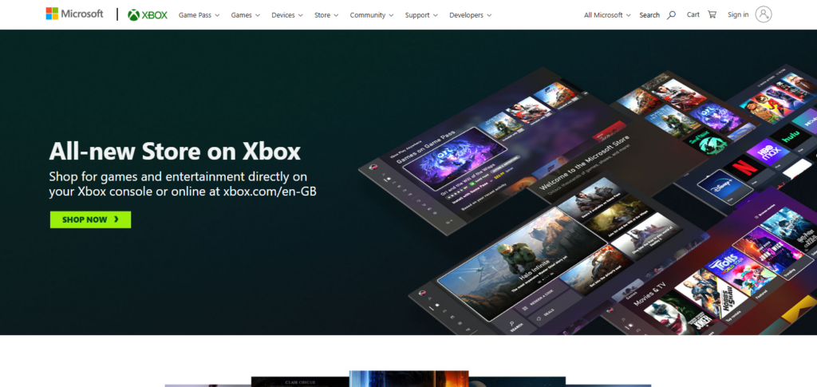Viewport: 817px width, 387px height.
Task: Click the hulu tile in hero image
Action: 791,137
